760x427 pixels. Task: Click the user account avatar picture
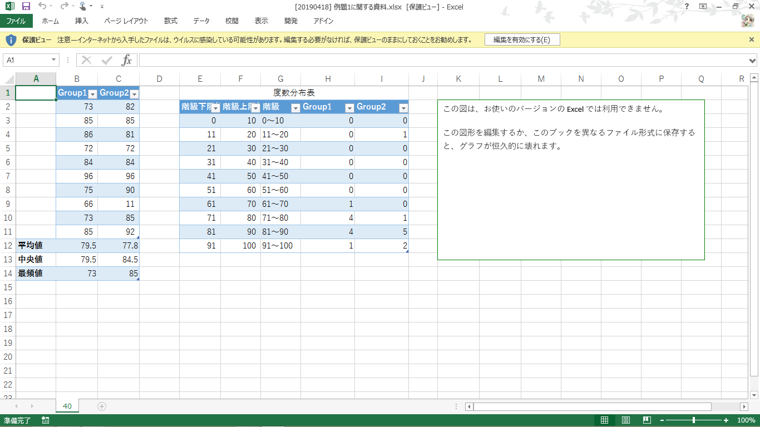[x=747, y=21]
